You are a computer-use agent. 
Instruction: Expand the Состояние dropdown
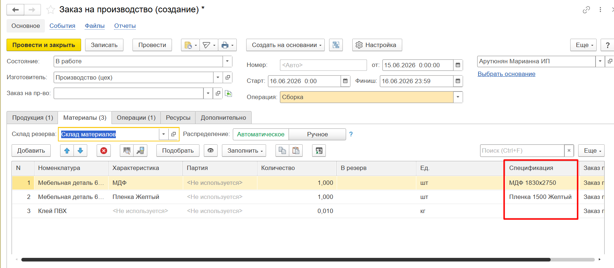click(x=227, y=61)
